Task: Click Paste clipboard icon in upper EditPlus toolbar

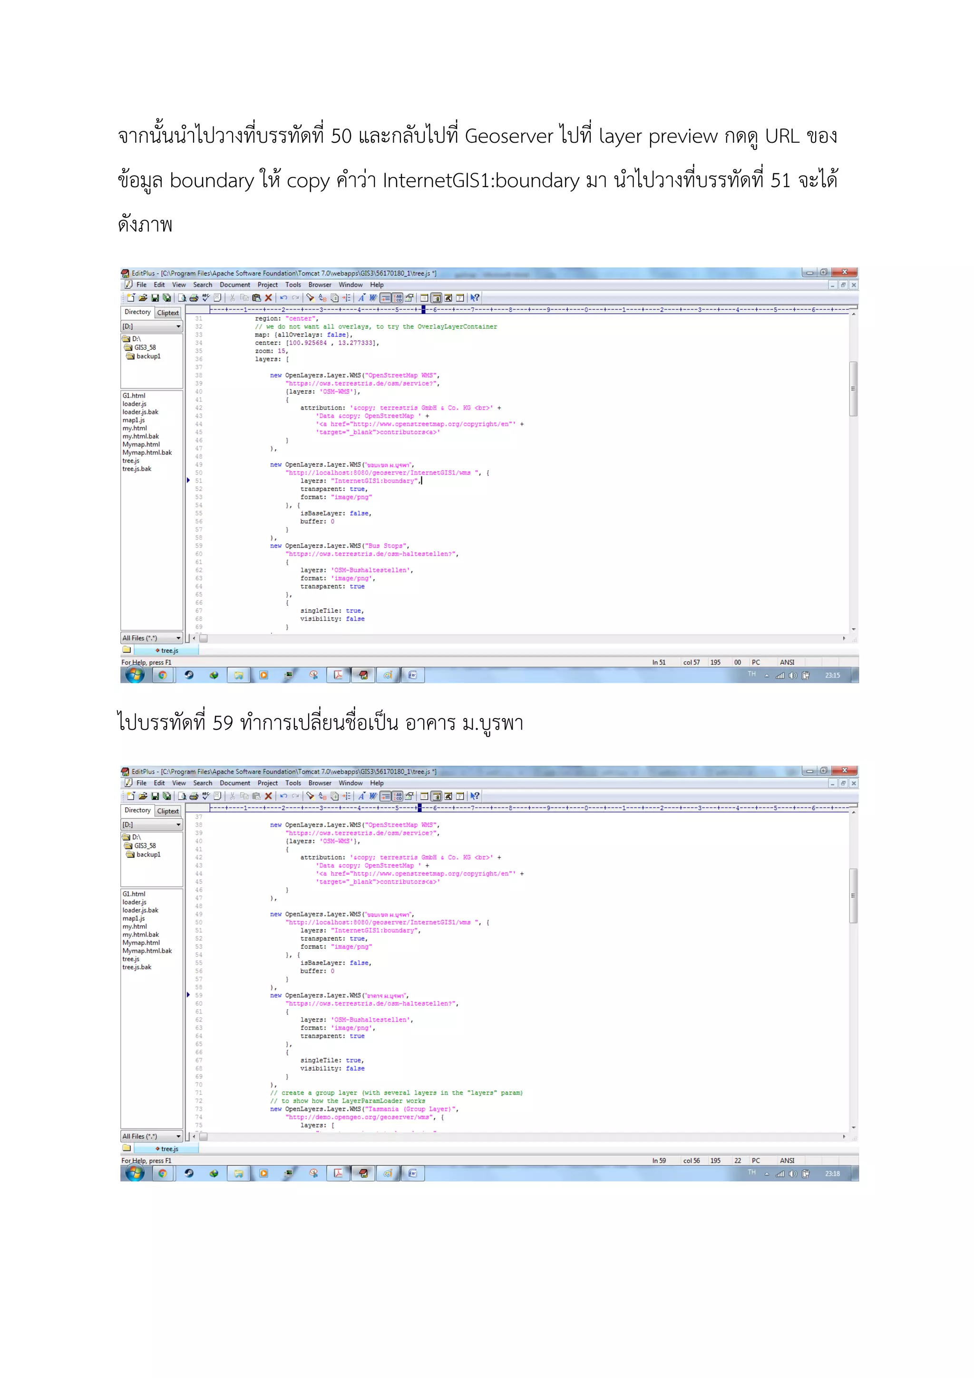Action: 256,298
